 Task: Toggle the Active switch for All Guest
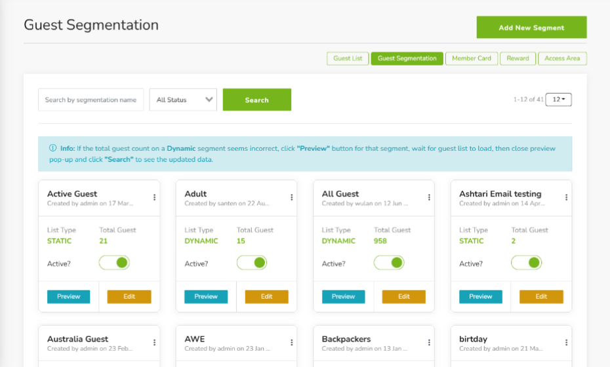[389, 263]
